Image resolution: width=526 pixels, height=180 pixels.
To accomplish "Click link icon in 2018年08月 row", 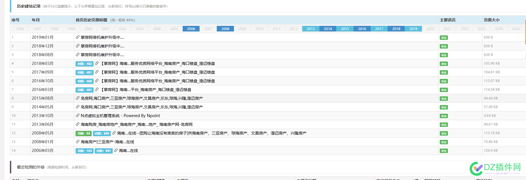I will point(78,54).
